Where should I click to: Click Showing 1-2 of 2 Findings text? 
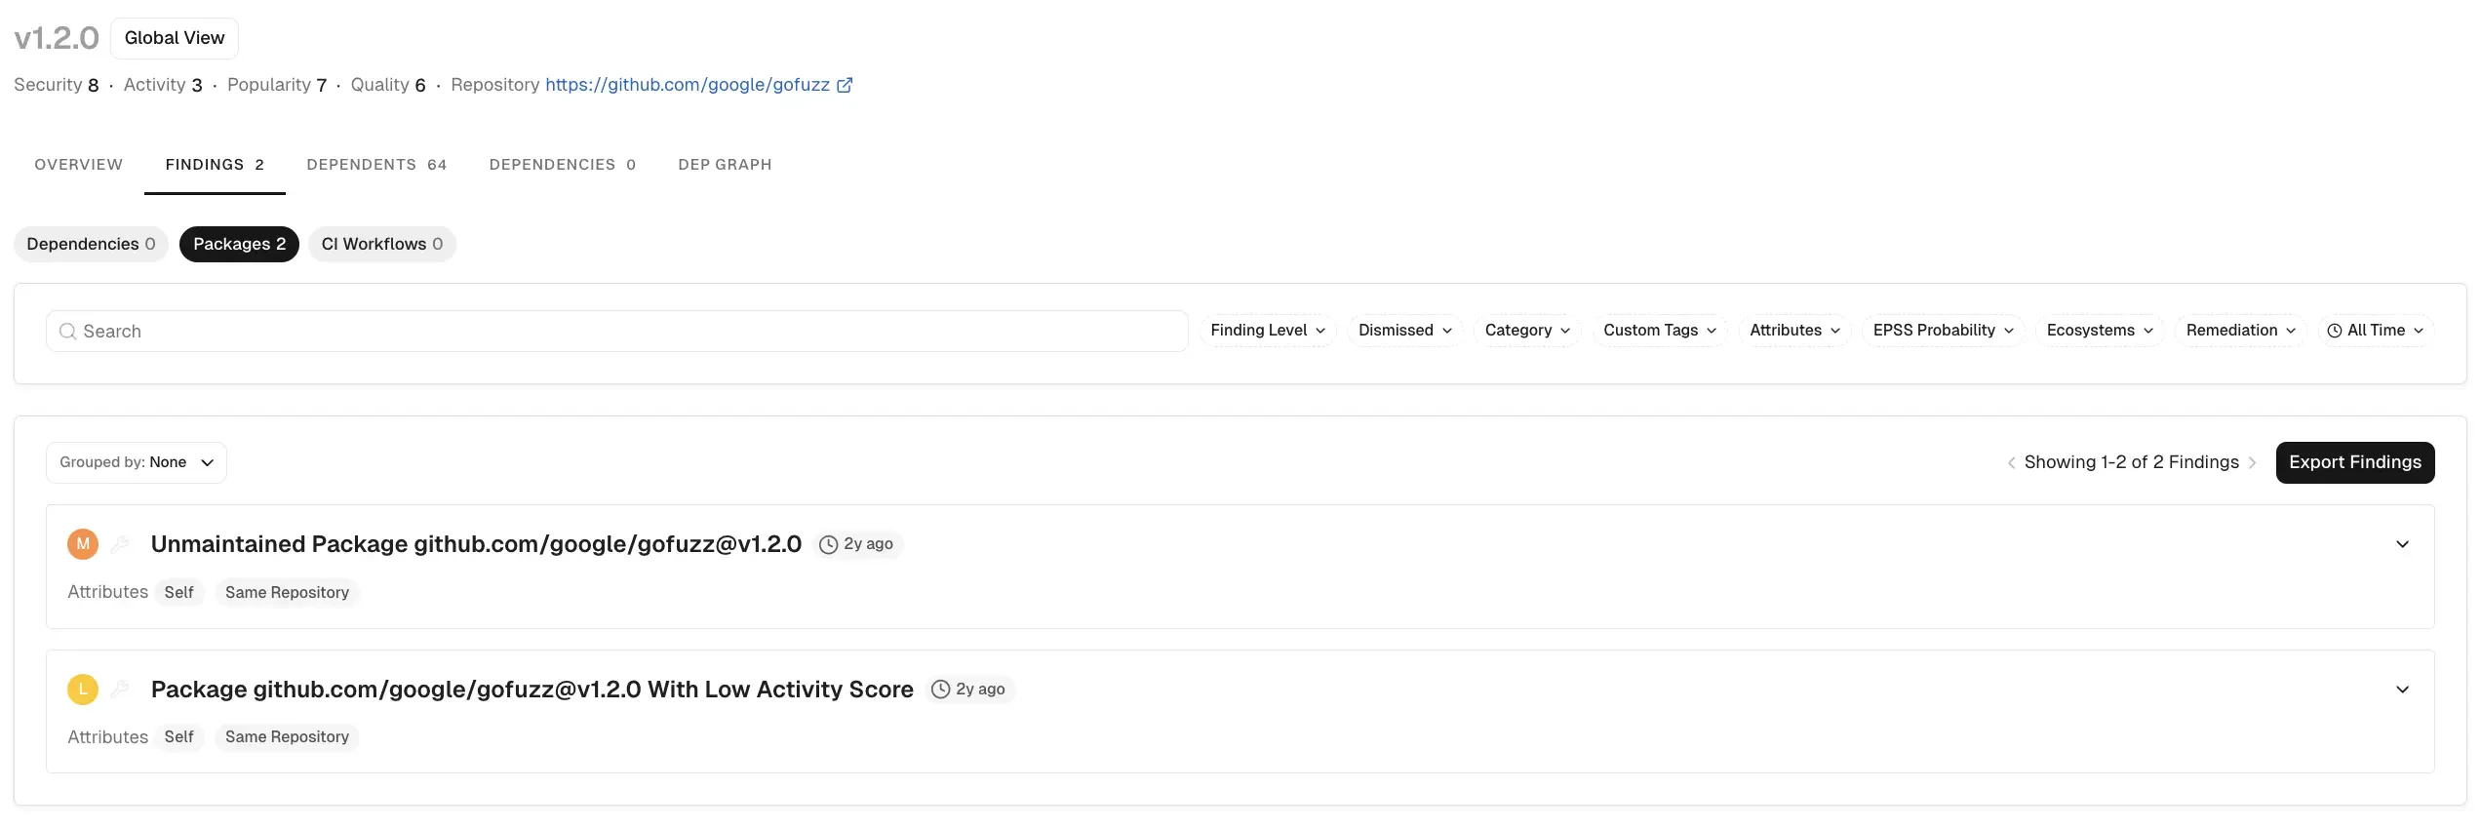coord(2132,462)
